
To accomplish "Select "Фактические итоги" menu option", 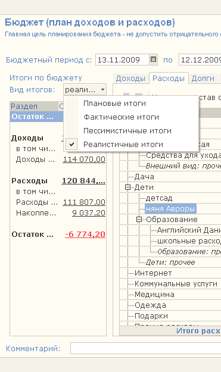I will pyautogui.click(x=121, y=117).
